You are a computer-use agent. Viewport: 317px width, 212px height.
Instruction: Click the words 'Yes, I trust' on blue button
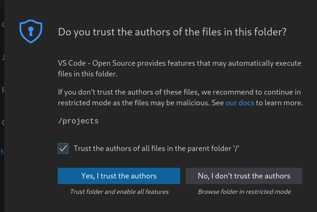[x=99, y=176]
